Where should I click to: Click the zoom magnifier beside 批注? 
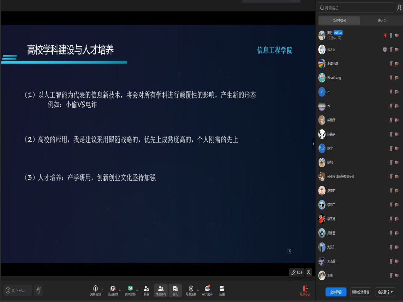point(308,272)
